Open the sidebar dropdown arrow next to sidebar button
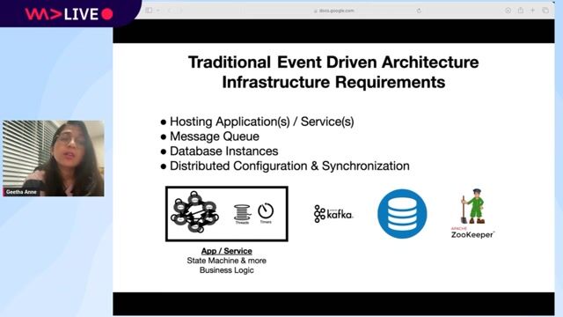Screen dimensions: 563x317 157,11
